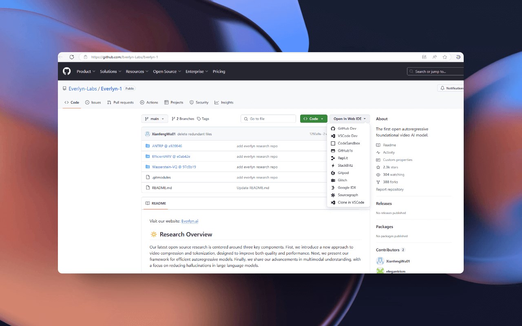View the 2.3k stars link
This screenshot has width=522, height=326.
coord(387,167)
